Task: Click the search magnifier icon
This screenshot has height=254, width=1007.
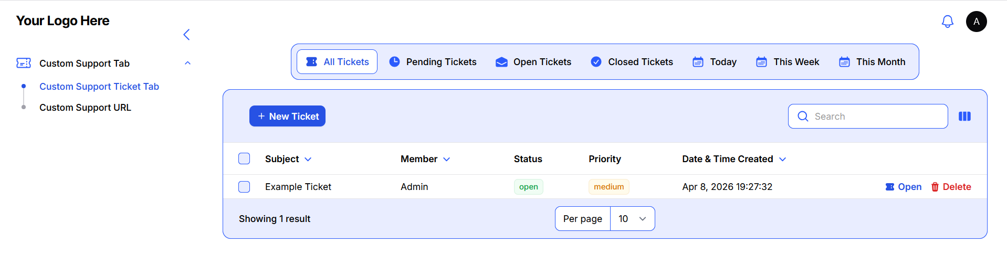Action: click(x=803, y=117)
